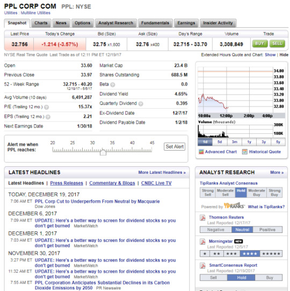
Task: Open the CNBC Live TV link
Action: click(x=156, y=183)
